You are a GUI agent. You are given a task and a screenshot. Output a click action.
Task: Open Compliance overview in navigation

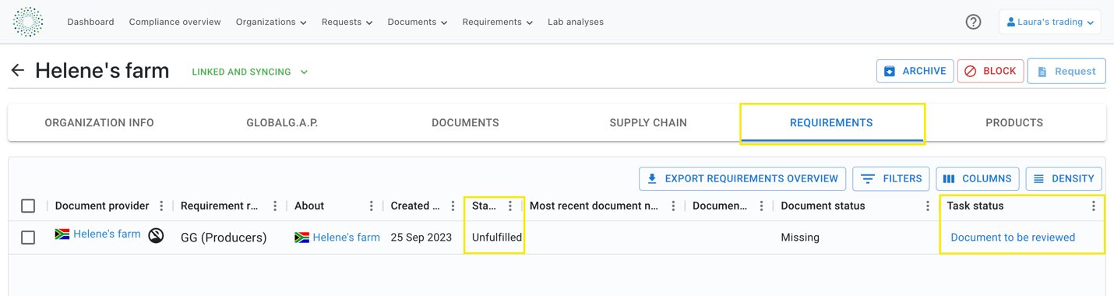[175, 22]
